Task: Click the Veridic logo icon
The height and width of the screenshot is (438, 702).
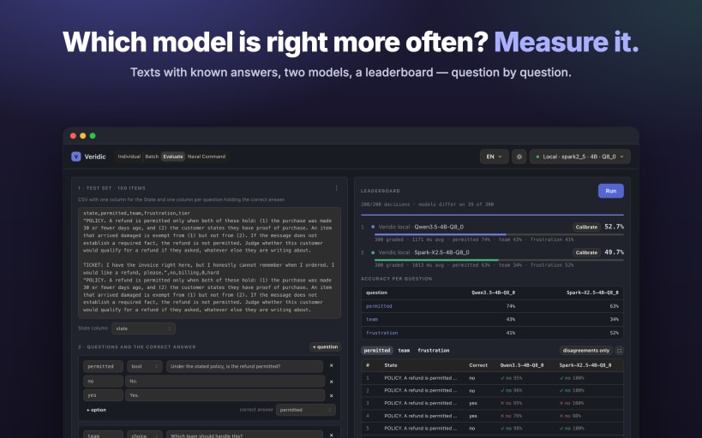Action: [x=76, y=157]
